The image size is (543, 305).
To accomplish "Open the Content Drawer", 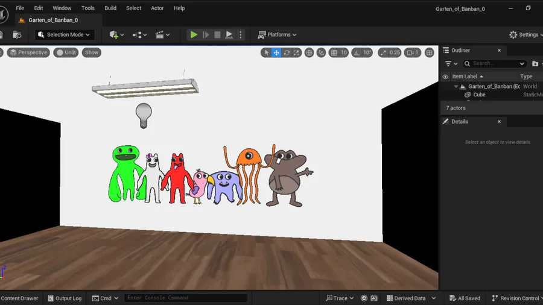I will coord(19,298).
